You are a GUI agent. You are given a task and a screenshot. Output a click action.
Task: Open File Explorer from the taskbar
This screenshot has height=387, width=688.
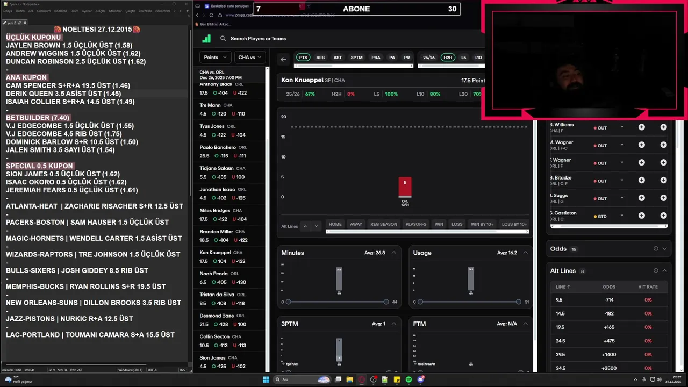click(x=349, y=379)
